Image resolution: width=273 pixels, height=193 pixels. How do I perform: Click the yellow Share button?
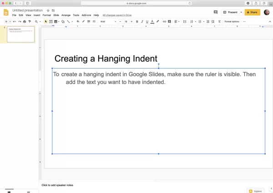tap(252, 12)
